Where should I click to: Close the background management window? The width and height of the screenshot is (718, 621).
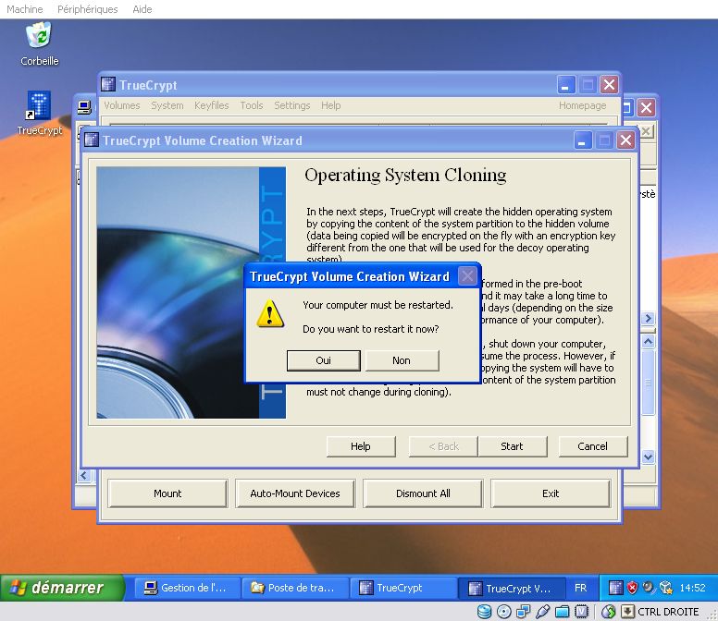[646, 108]
